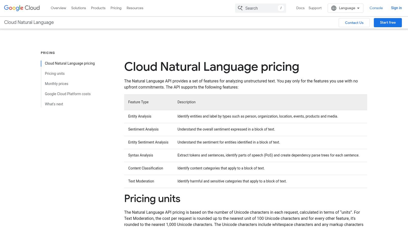
Task: Open the Console
Action: tap(376, 8)
